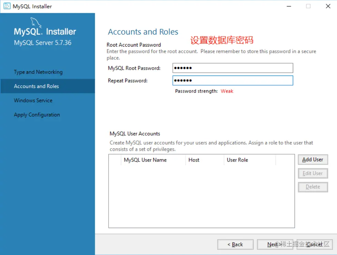Viewport: 337px width, 255px height.
Task: Click the Accounts and Roles heading
Action: [143, 32]
